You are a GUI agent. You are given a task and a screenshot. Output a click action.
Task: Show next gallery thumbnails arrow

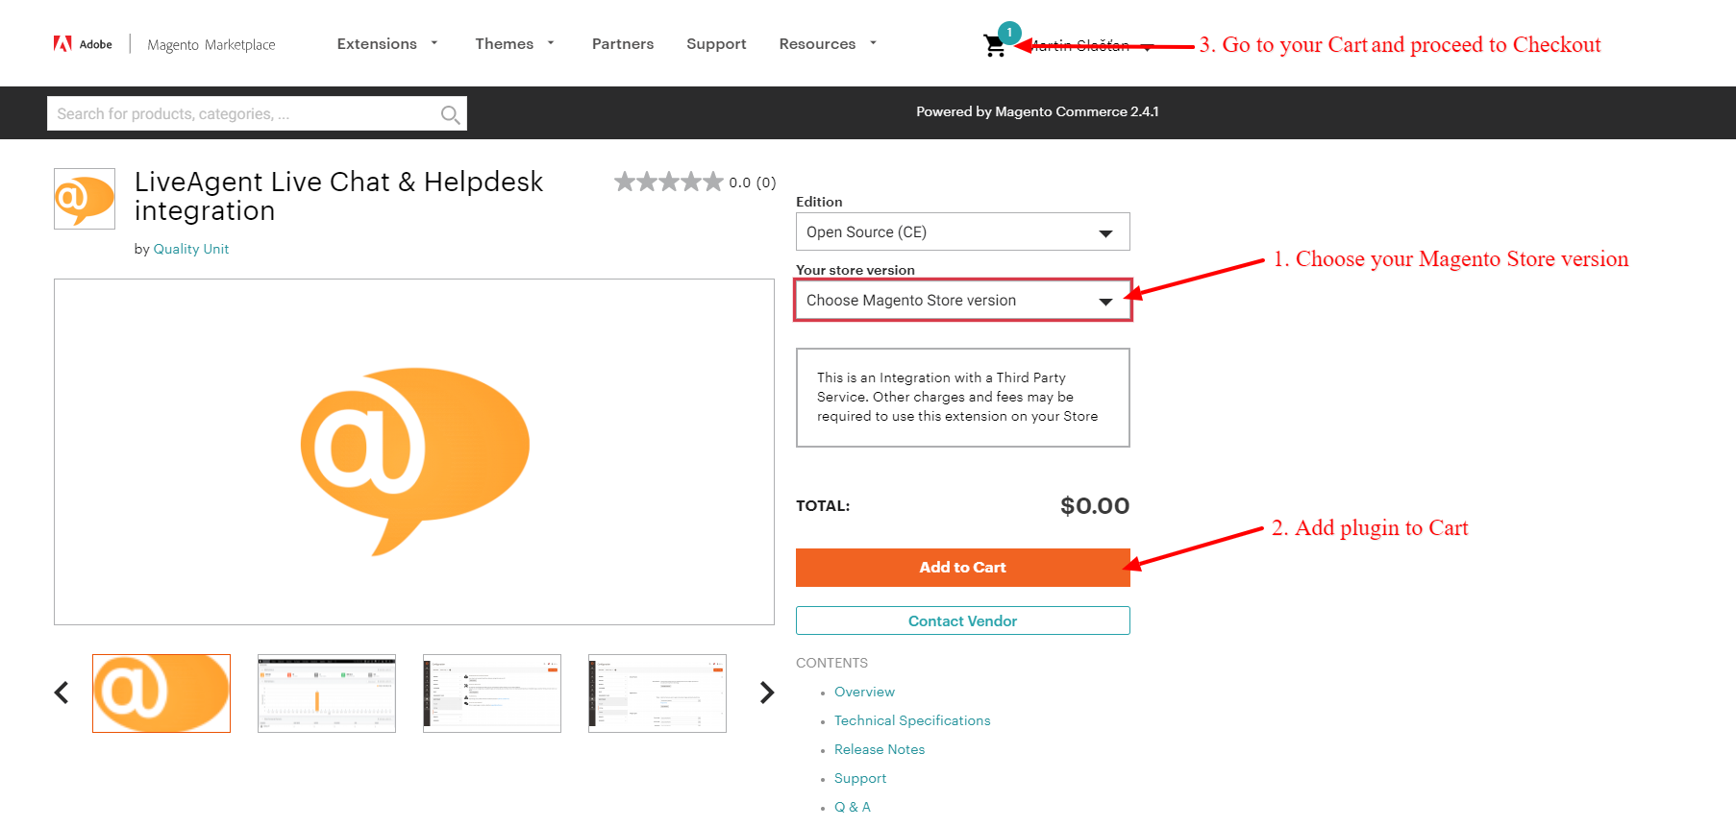click(x=766, y=693)
